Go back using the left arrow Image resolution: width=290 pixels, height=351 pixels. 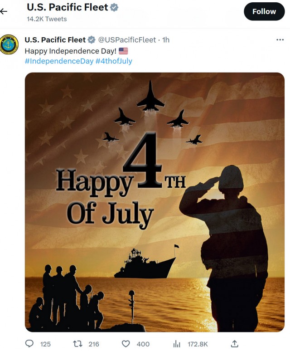pyautogui.click(x=4, y=11)
